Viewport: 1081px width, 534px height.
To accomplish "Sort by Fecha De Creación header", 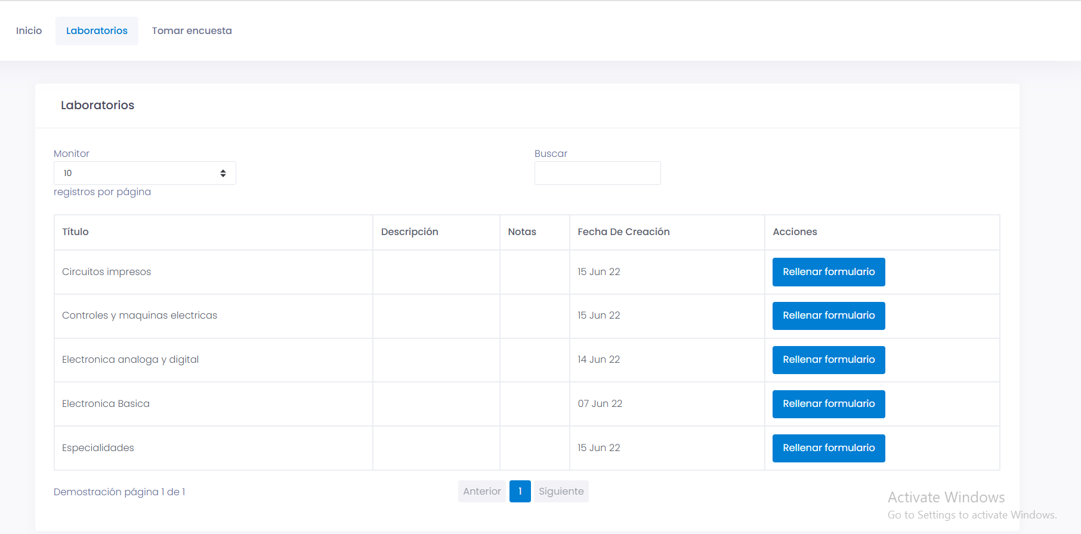I will 623,232.
